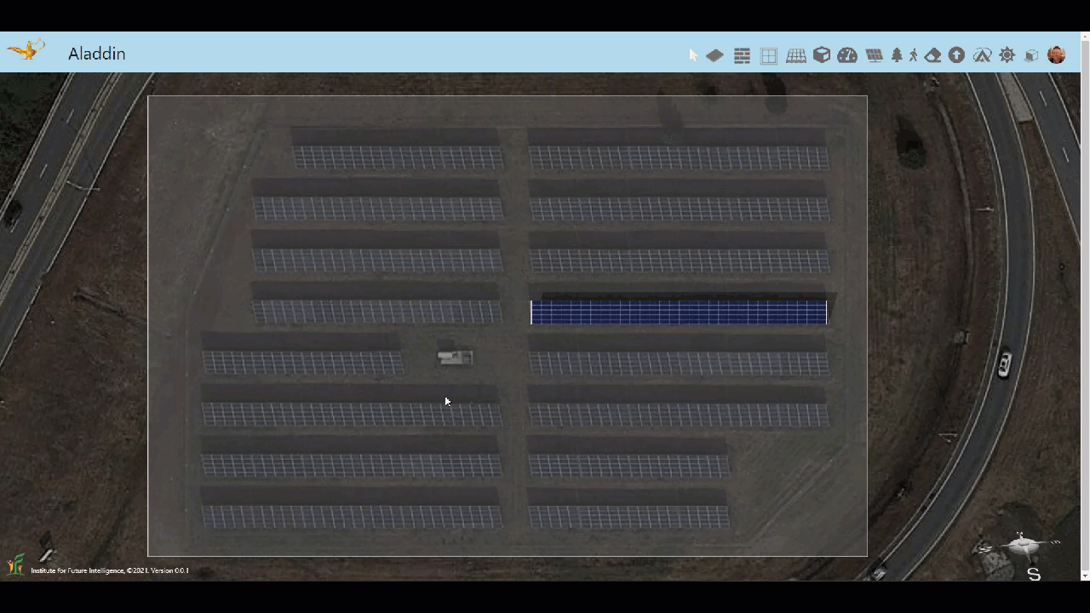This screenshot has height=613, width=1090.
Task: Toggle the auto-rotate view icon
Action: [982, 55]
